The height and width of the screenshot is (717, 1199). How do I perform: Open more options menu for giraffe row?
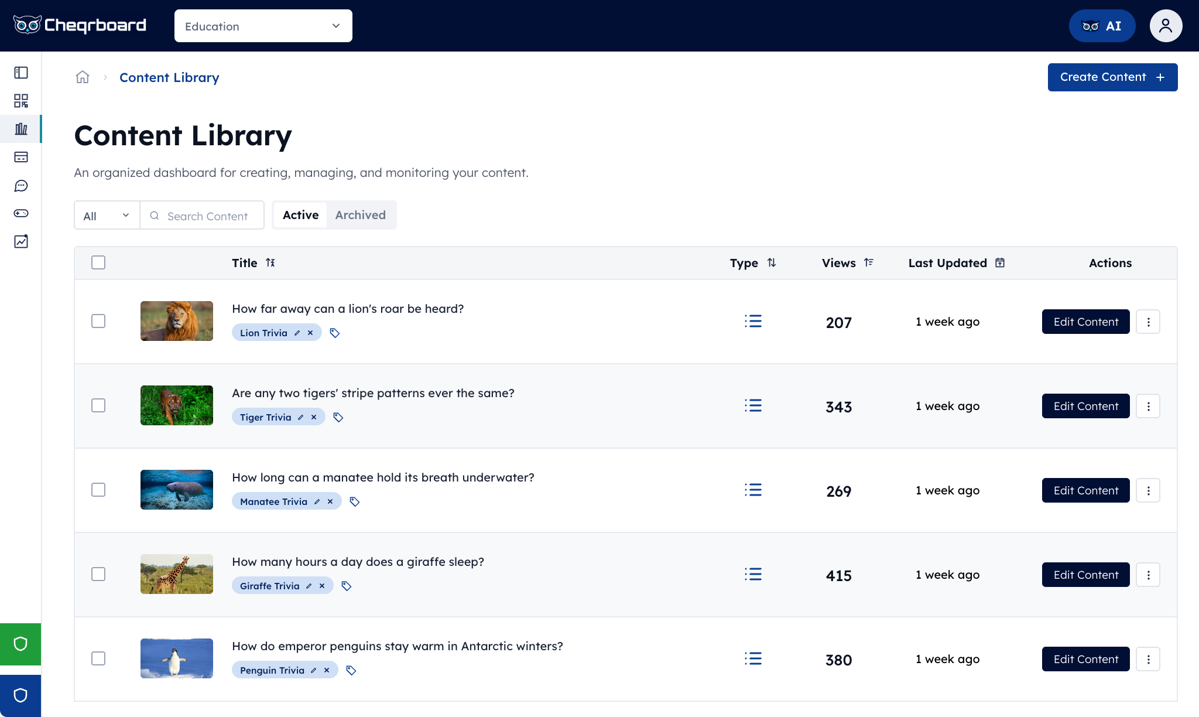pyautogui.click(x=1148, y=575)
